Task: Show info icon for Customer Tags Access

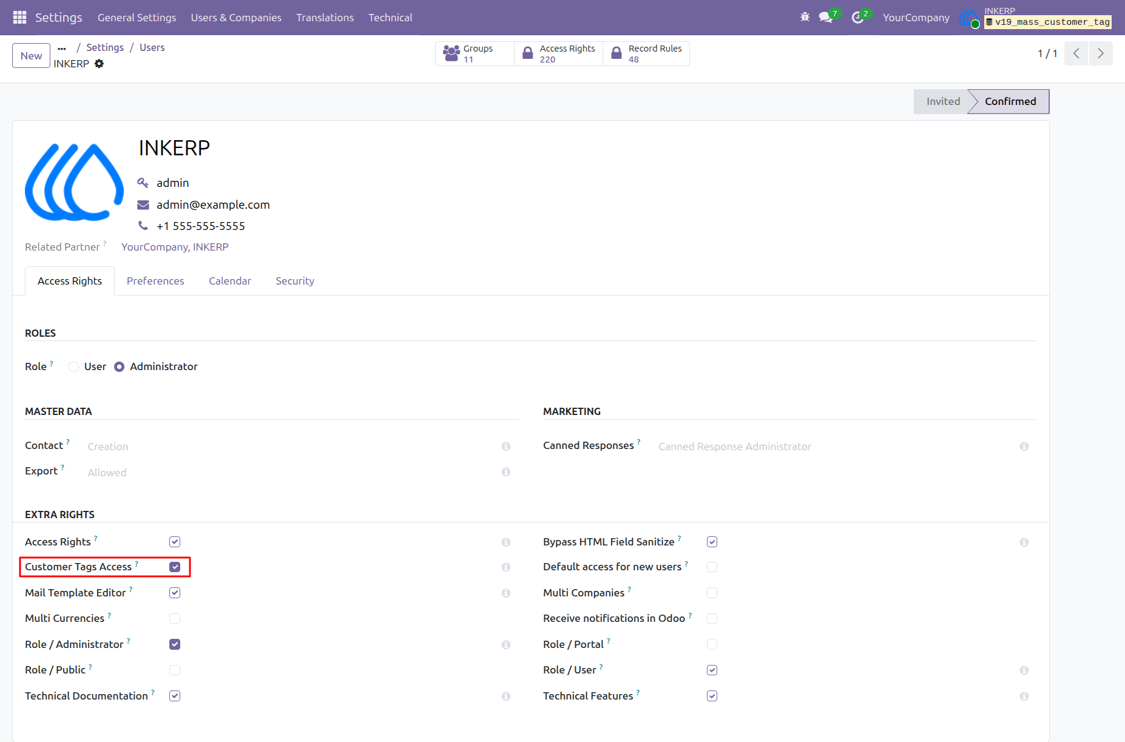Action: pyautogui.click(x=506, y=567)
